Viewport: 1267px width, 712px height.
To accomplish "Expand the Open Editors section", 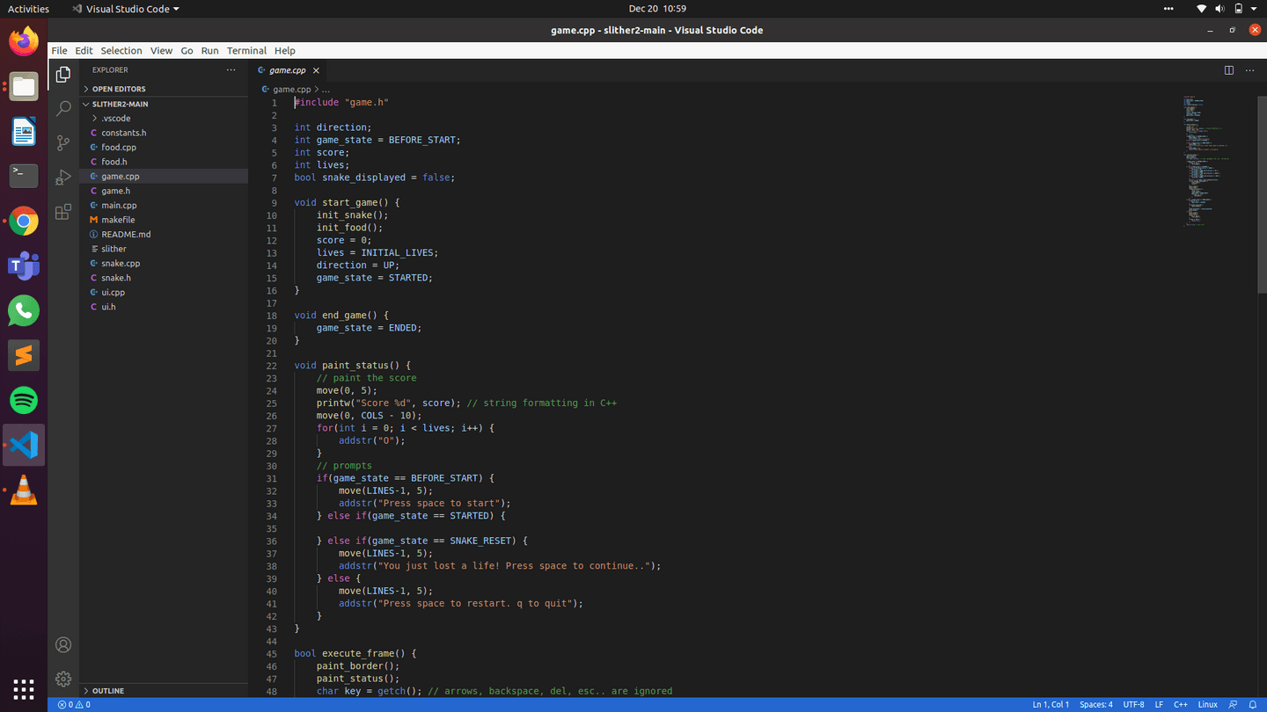I will 164,89.
